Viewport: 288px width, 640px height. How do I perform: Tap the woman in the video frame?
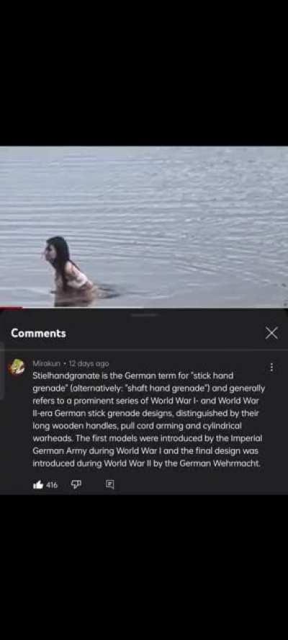[x=69, y=272]
